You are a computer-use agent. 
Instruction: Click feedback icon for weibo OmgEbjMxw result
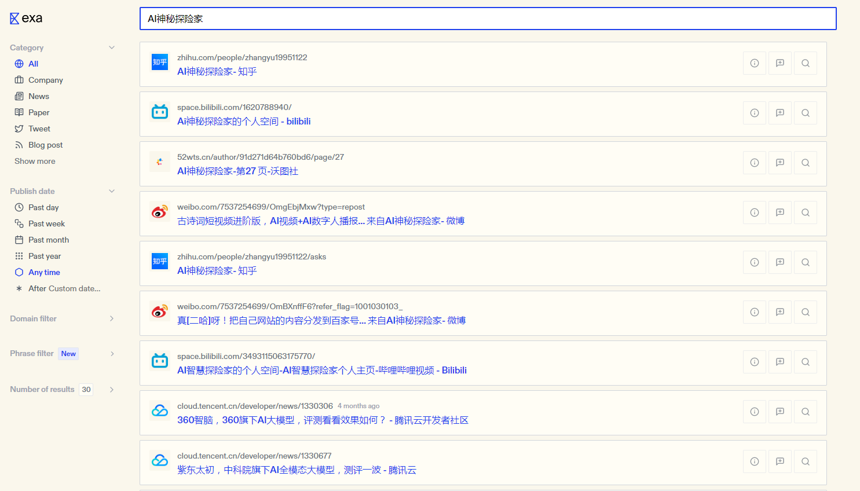click(x=780, y=212)
